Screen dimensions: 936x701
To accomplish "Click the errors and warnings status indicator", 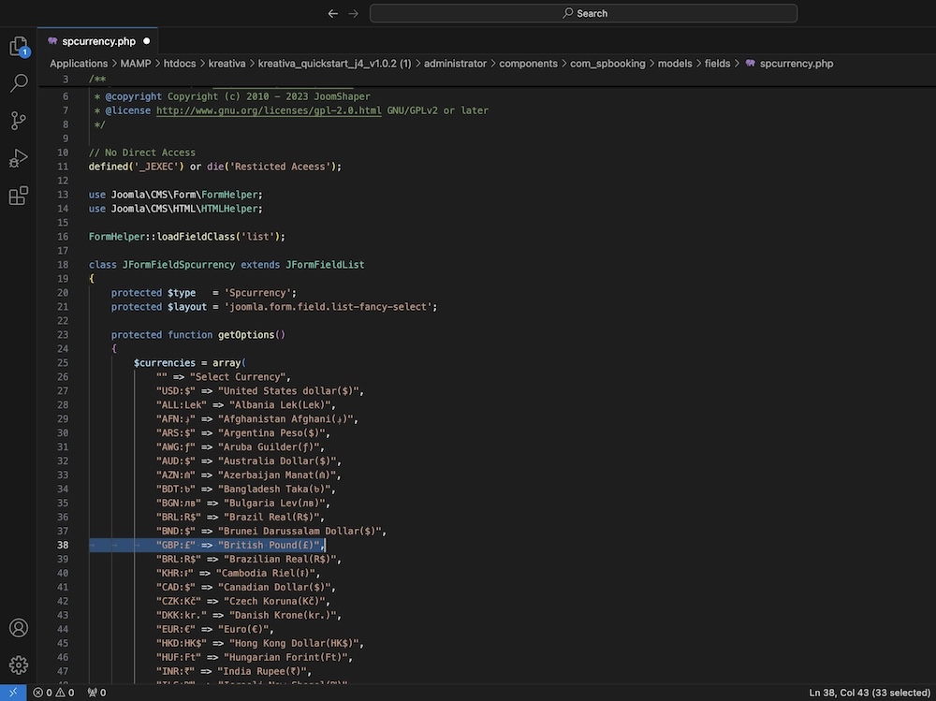I will [x=52, y=693].
